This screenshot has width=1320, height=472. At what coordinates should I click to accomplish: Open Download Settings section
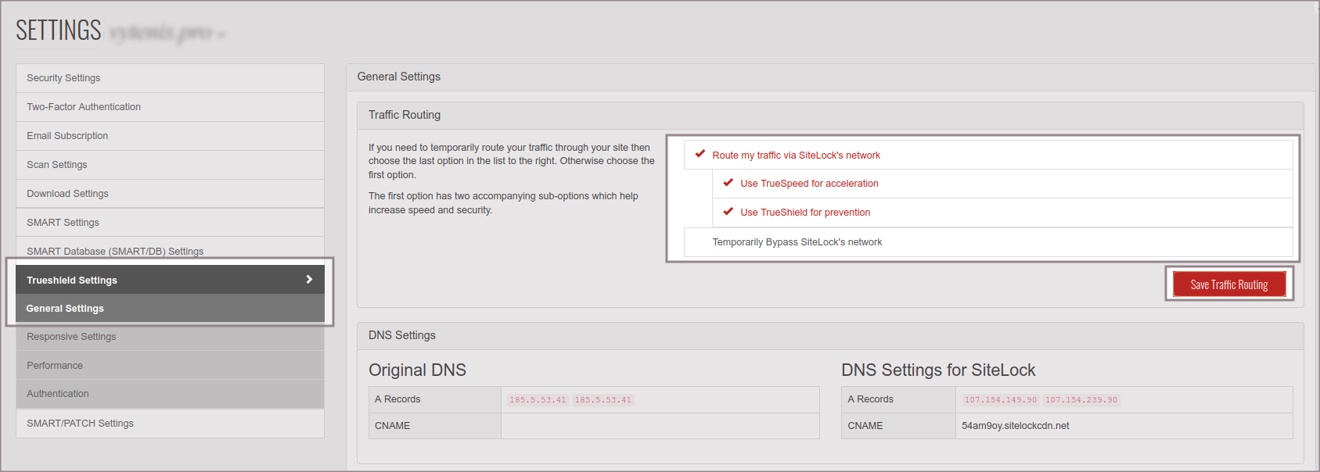(x=67, y=194)
